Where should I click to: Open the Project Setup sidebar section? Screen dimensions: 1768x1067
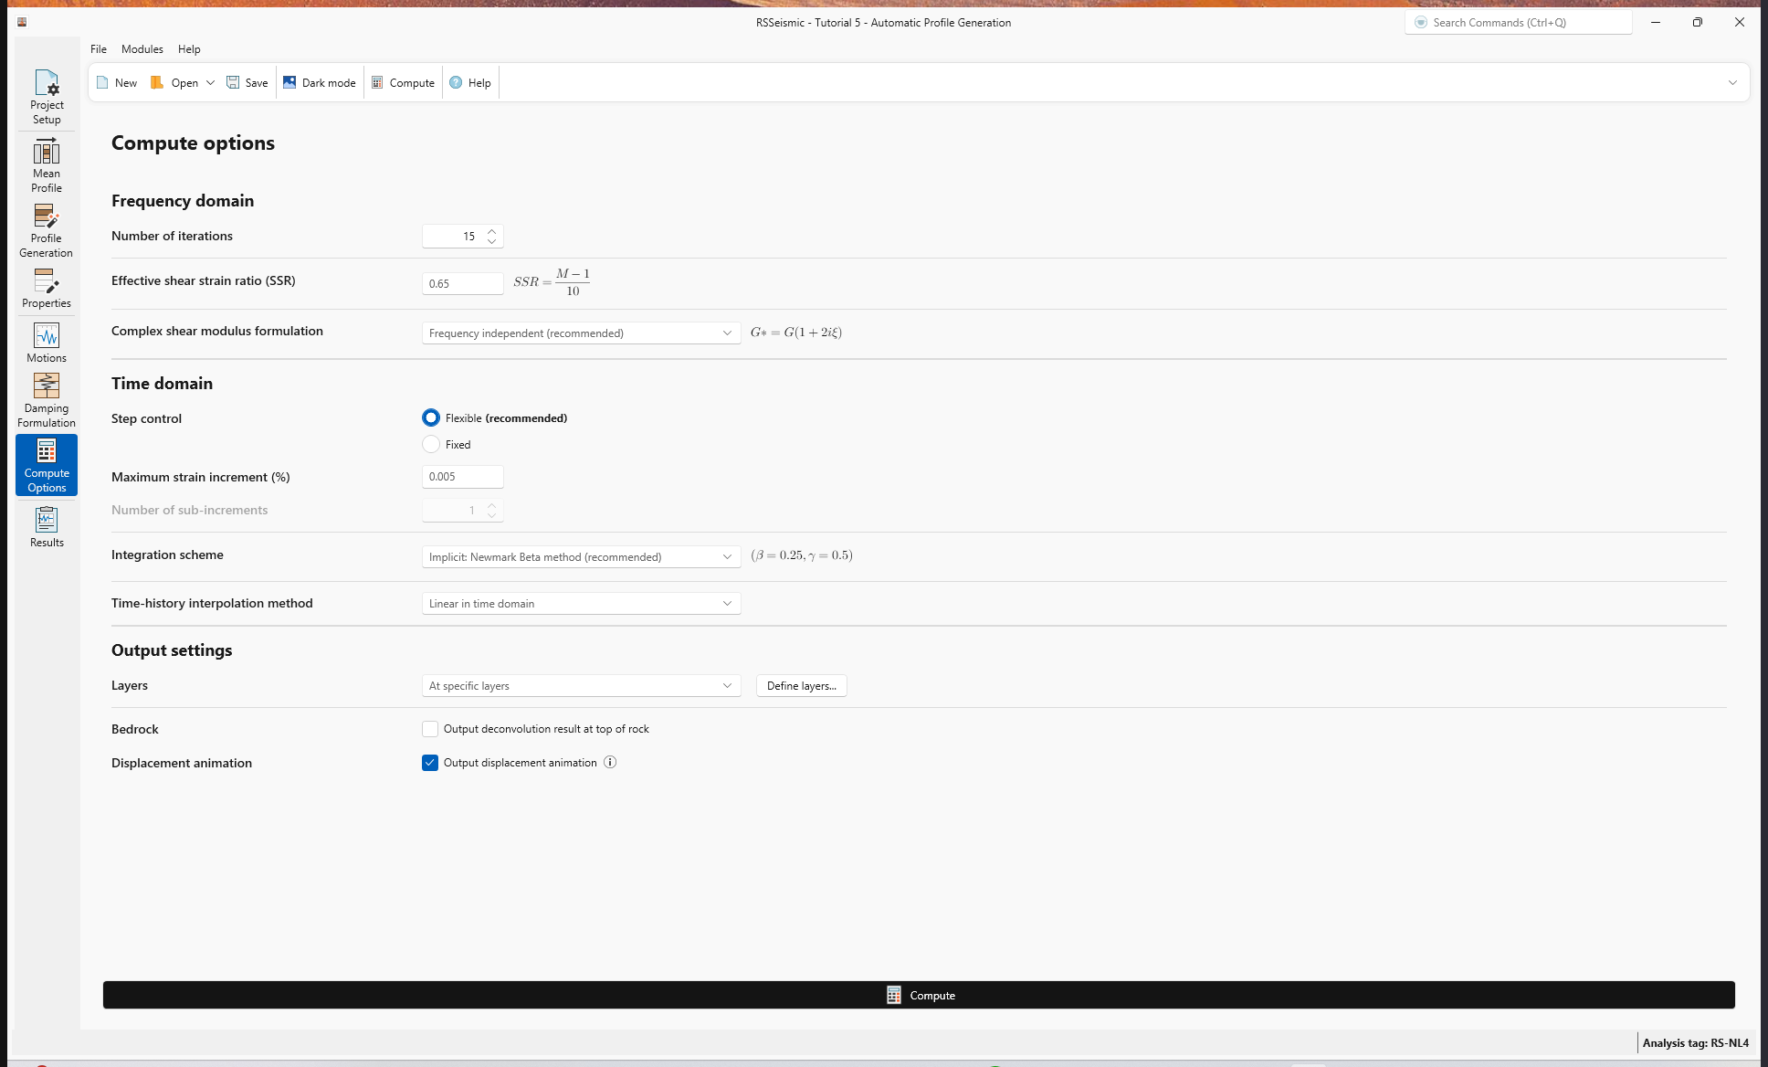[x=47, y=96]
